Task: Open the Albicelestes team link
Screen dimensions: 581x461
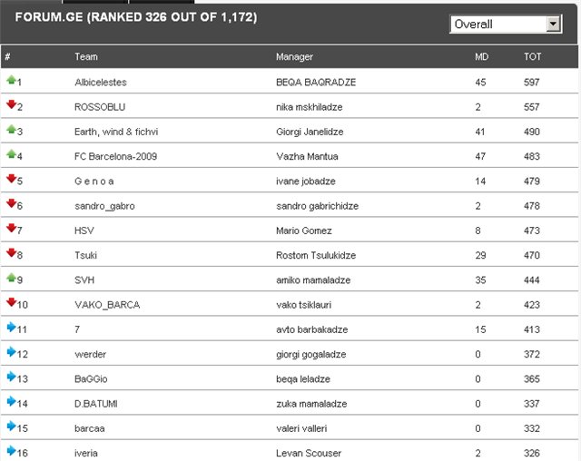Action: tap(100, 83)
